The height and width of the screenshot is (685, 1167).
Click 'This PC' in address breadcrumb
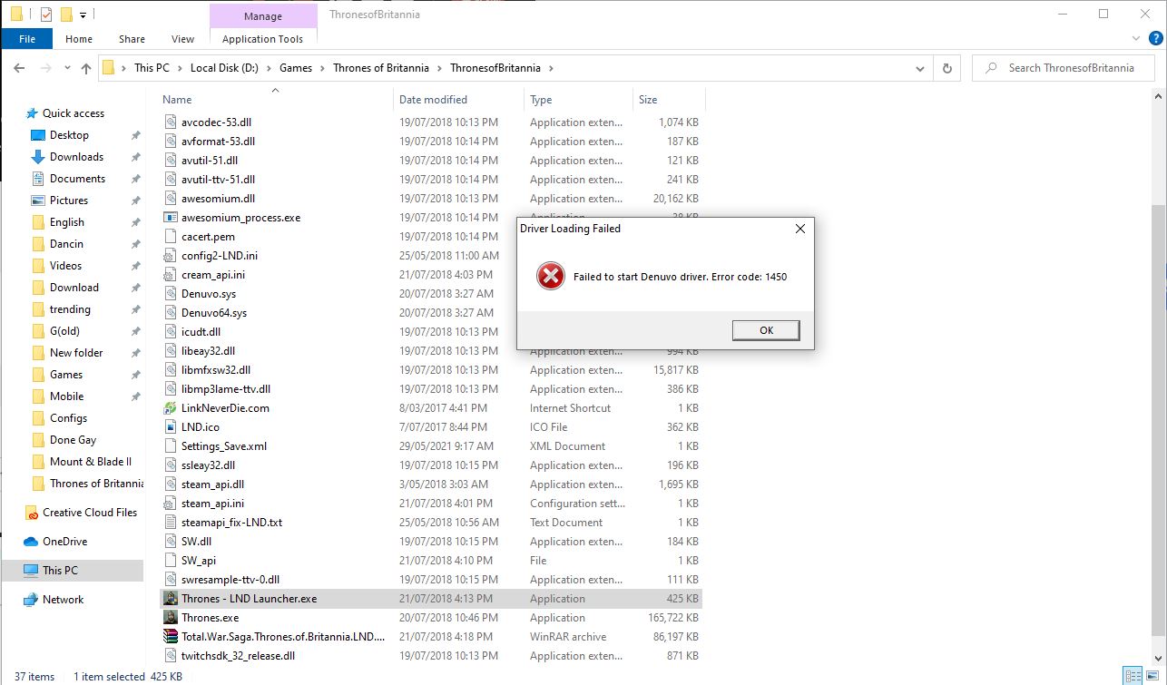point(152,68)
